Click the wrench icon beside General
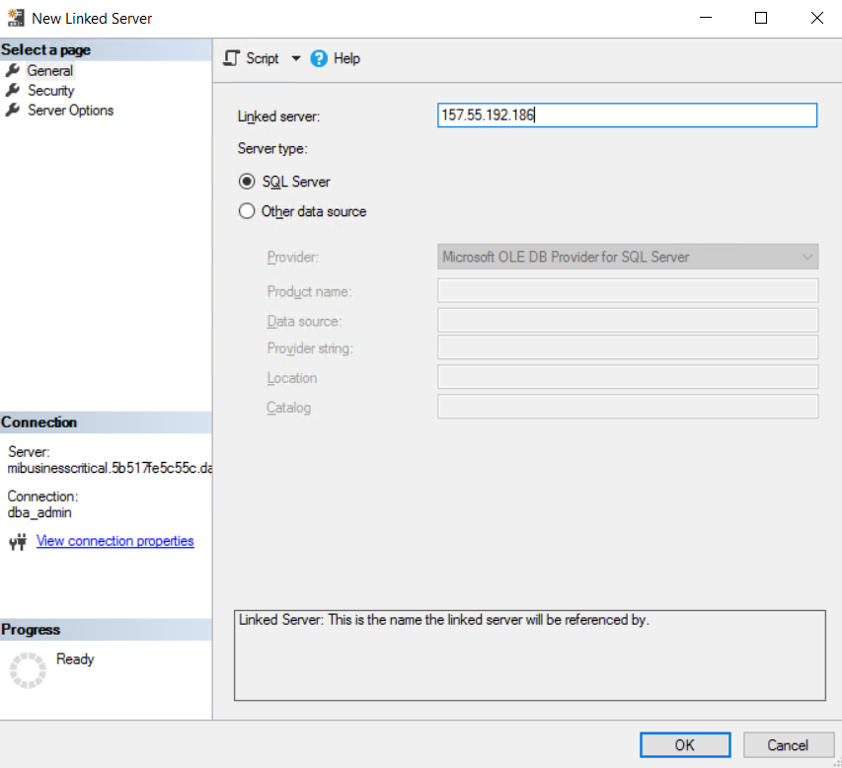 point(13,70)
